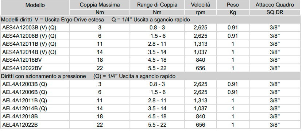Viewport: 302px width, 131px height.
Task: Select the rpm unit subheader
Action: tap(201, 13)
